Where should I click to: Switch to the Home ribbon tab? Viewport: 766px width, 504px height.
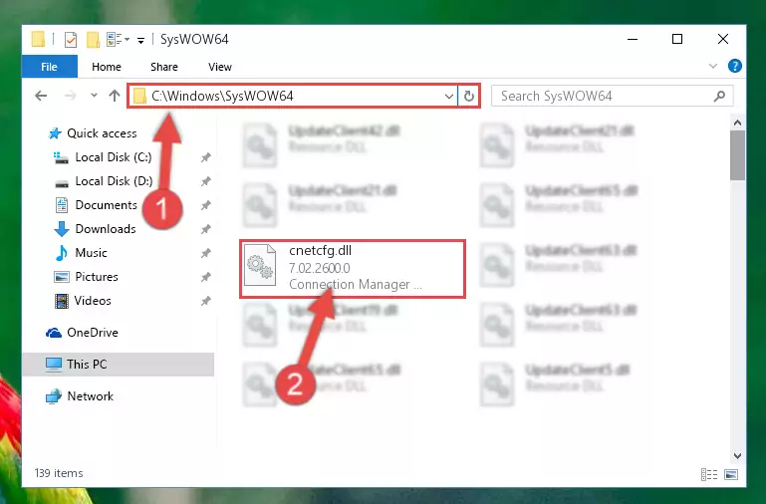point(107,67)
